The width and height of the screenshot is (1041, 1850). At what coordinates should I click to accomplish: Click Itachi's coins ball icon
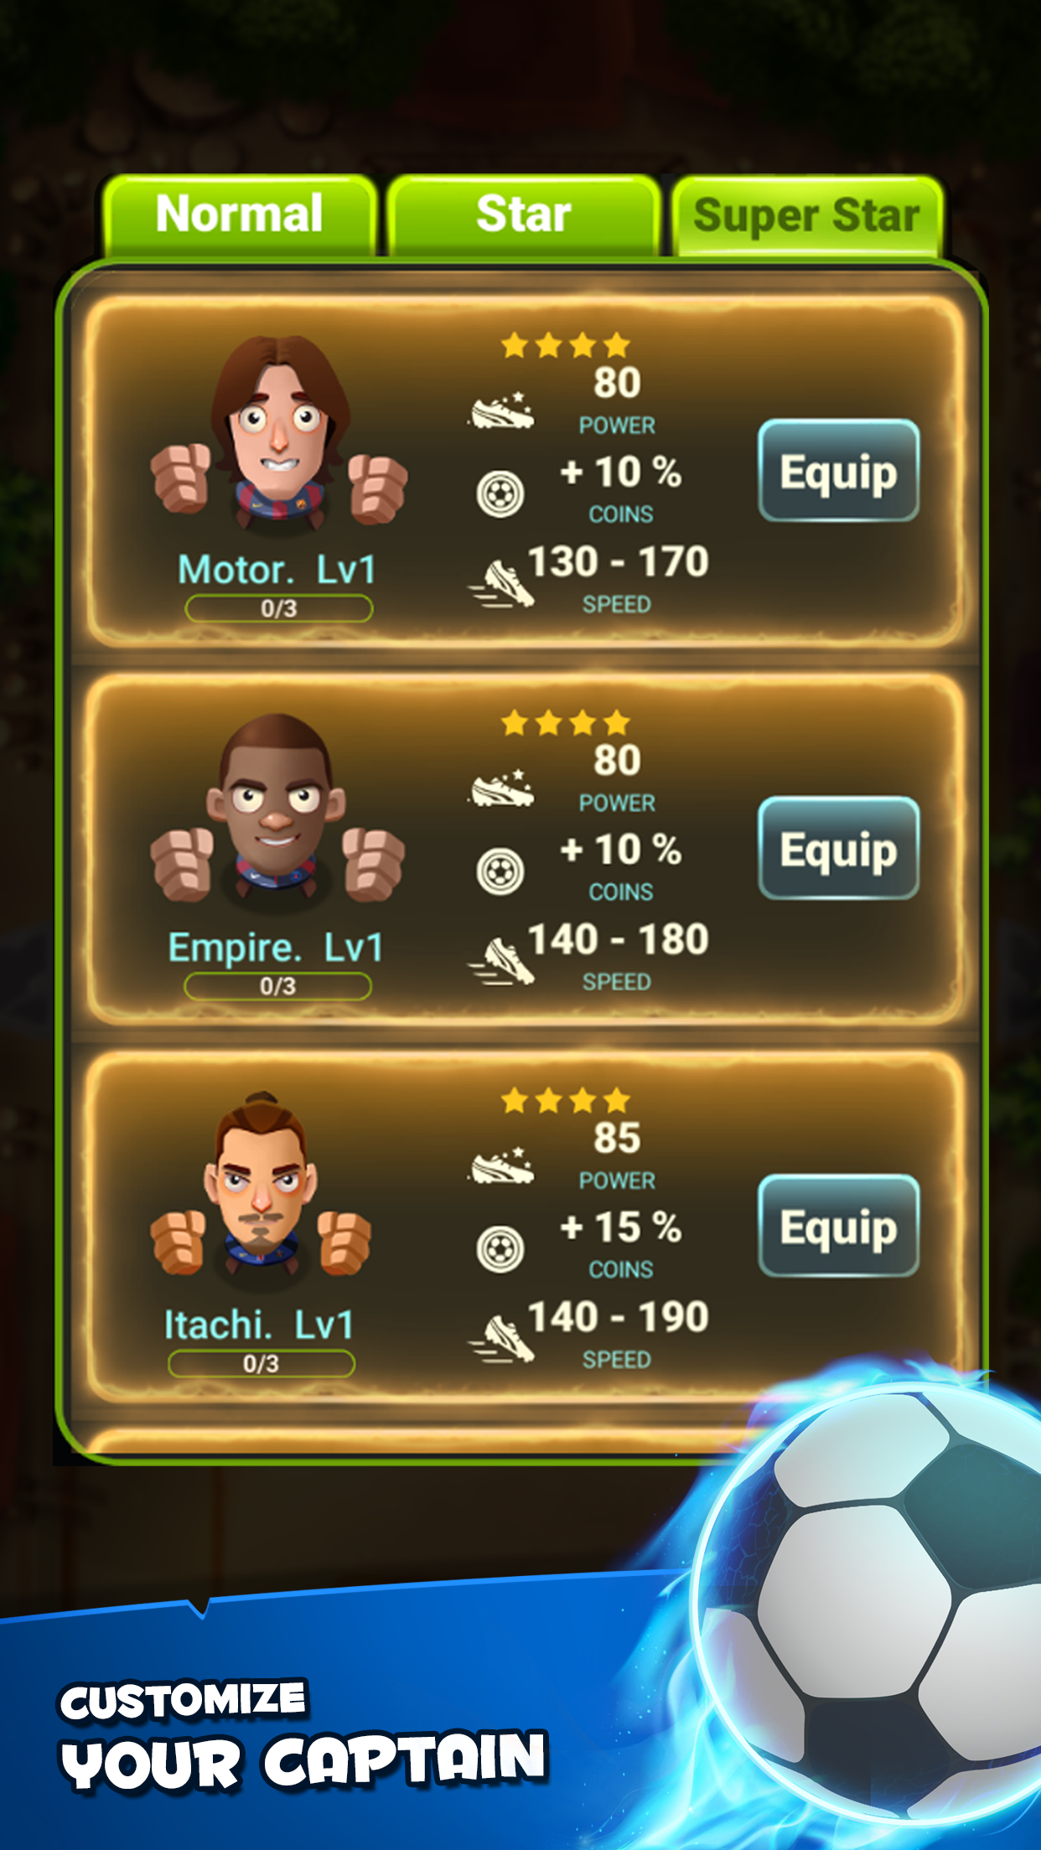(500, 1249)
